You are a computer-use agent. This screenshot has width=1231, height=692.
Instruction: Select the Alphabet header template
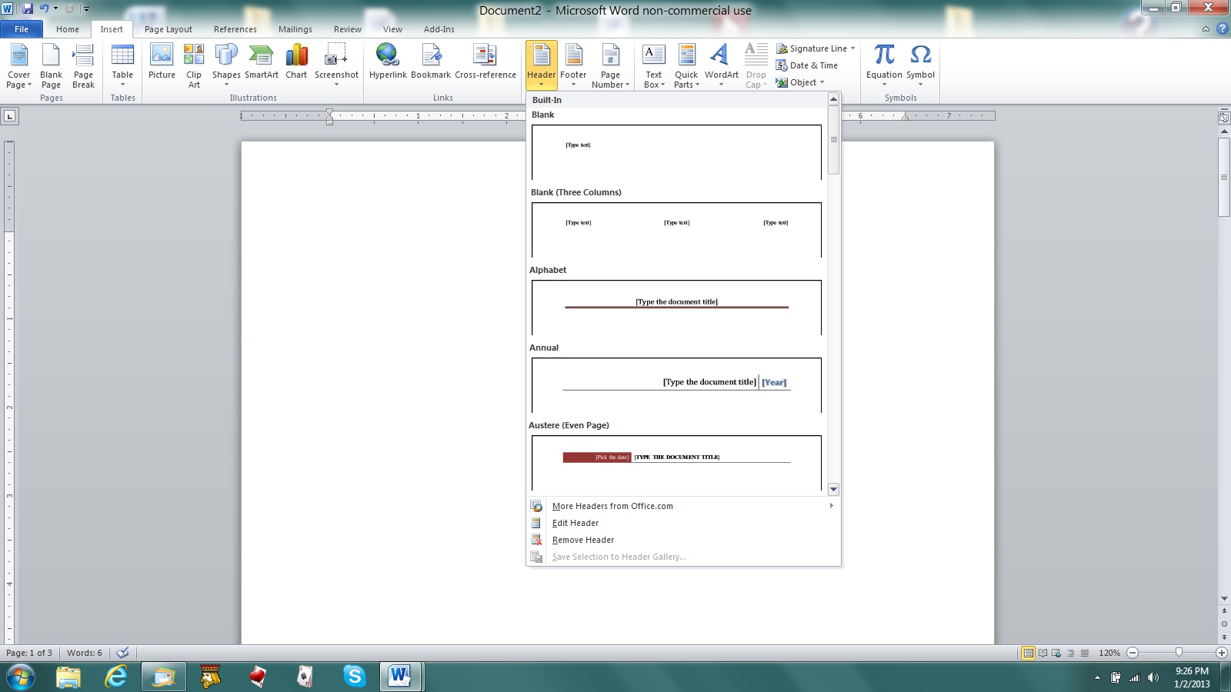pyautogui.click(x=676, y=307)
